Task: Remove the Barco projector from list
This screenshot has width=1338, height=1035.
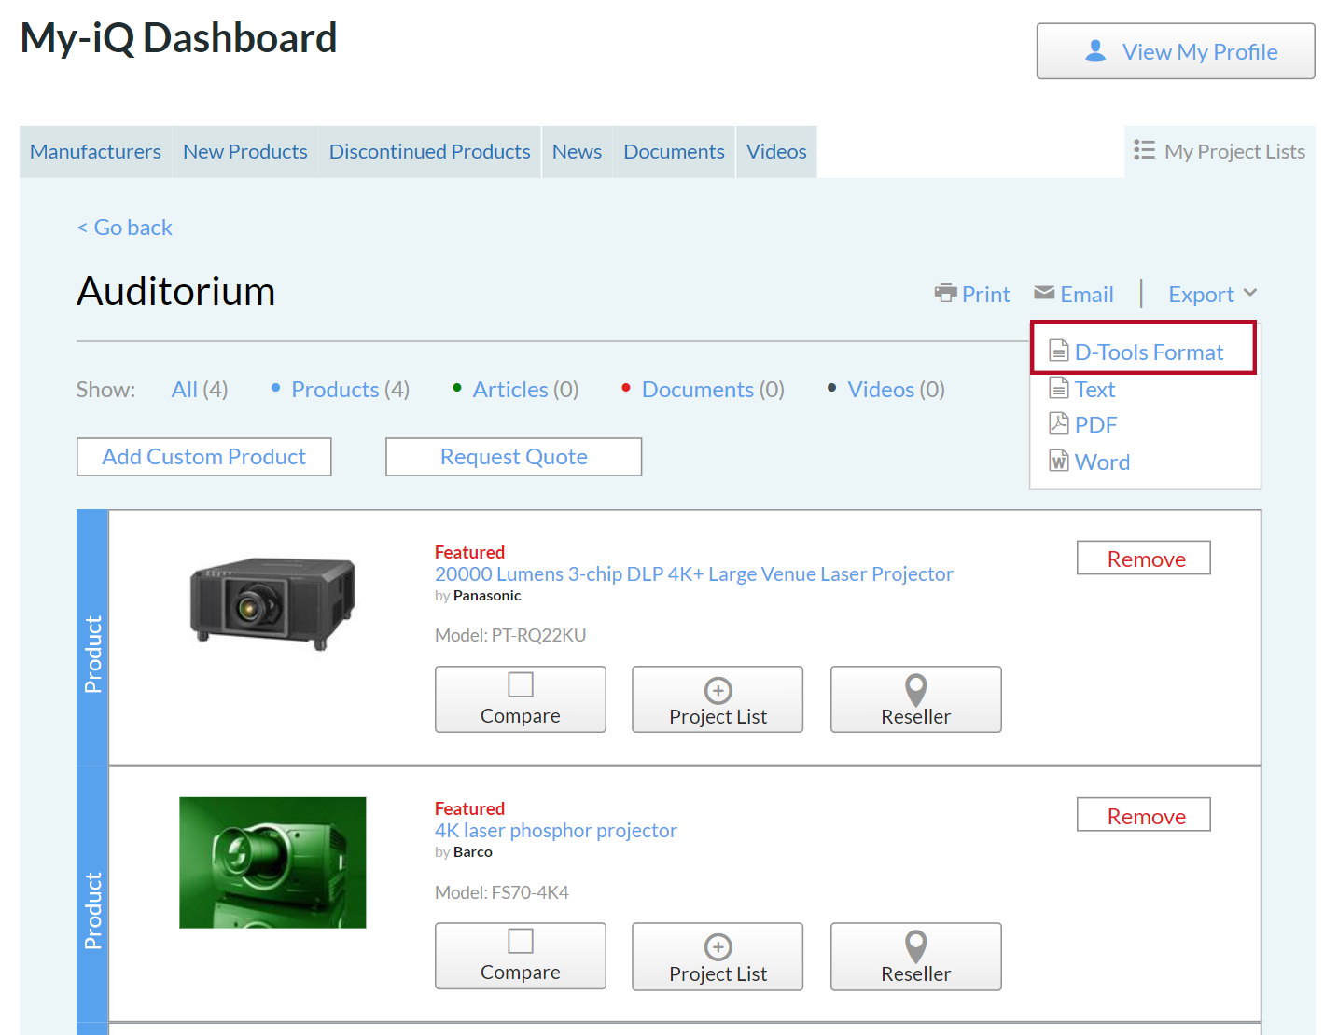Action: pyautogui.click(x=1144, y=816)
